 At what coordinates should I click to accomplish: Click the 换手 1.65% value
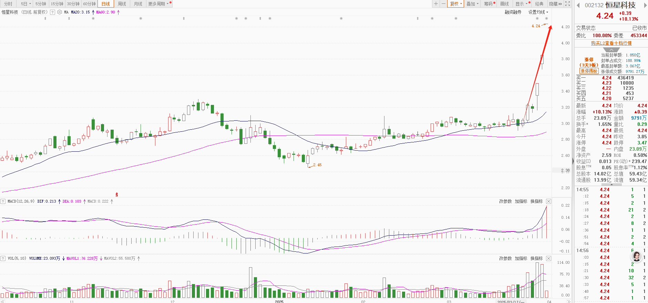point(605,124)
